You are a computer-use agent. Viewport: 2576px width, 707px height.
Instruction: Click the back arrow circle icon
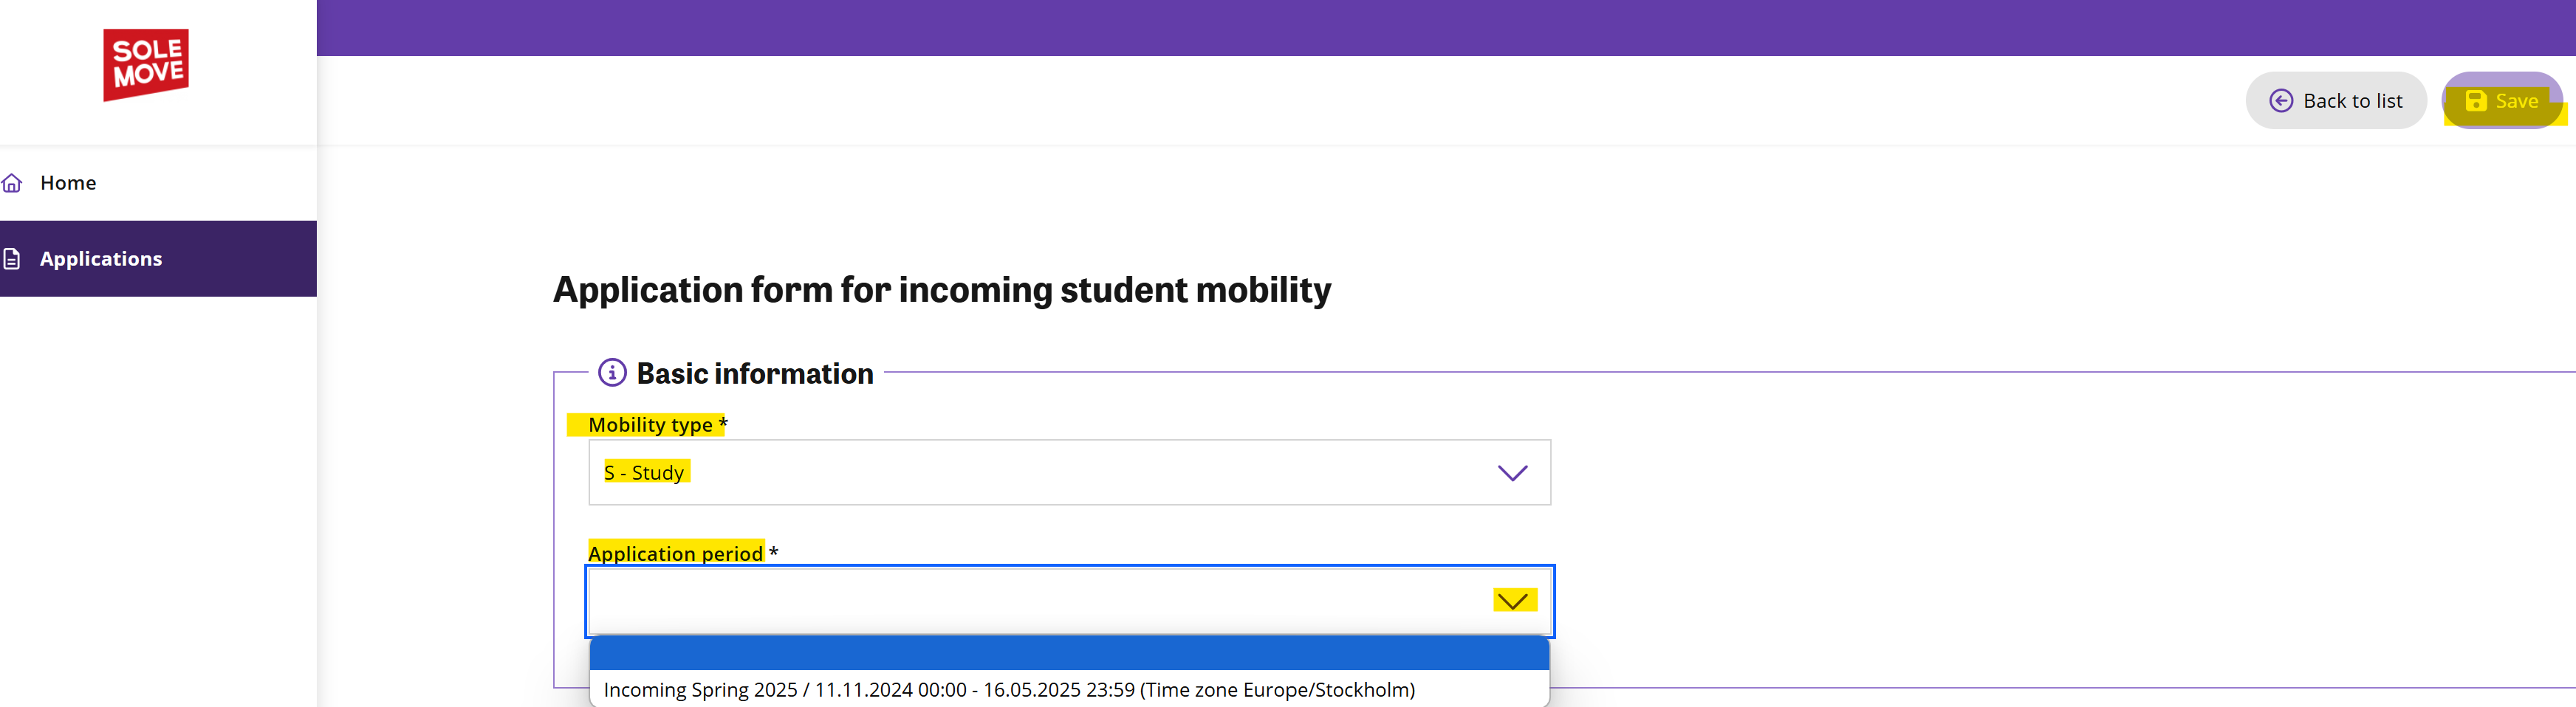pos(2281,101)
